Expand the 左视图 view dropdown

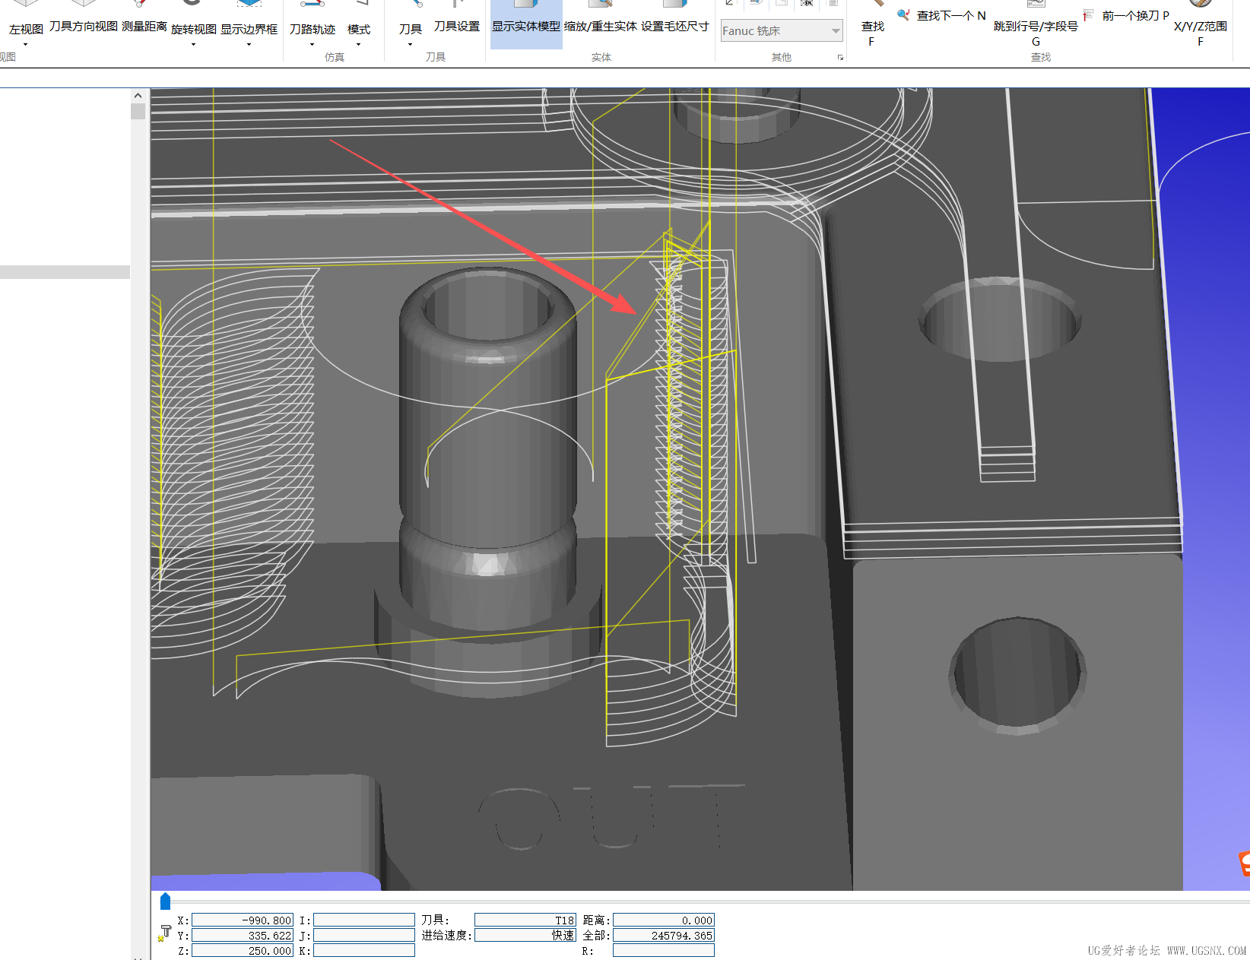[25, 44]
